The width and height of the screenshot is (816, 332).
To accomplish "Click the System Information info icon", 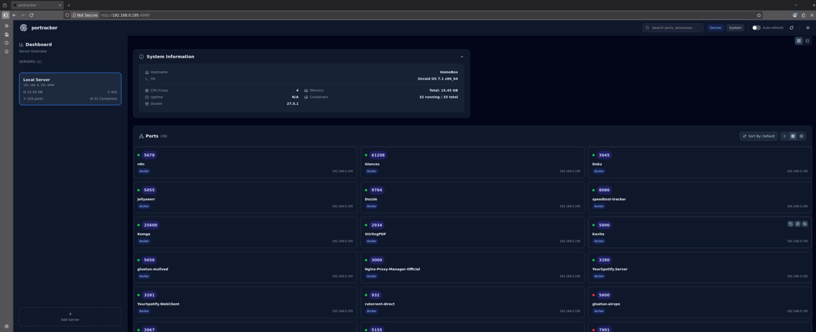I will tap(142, 56).
